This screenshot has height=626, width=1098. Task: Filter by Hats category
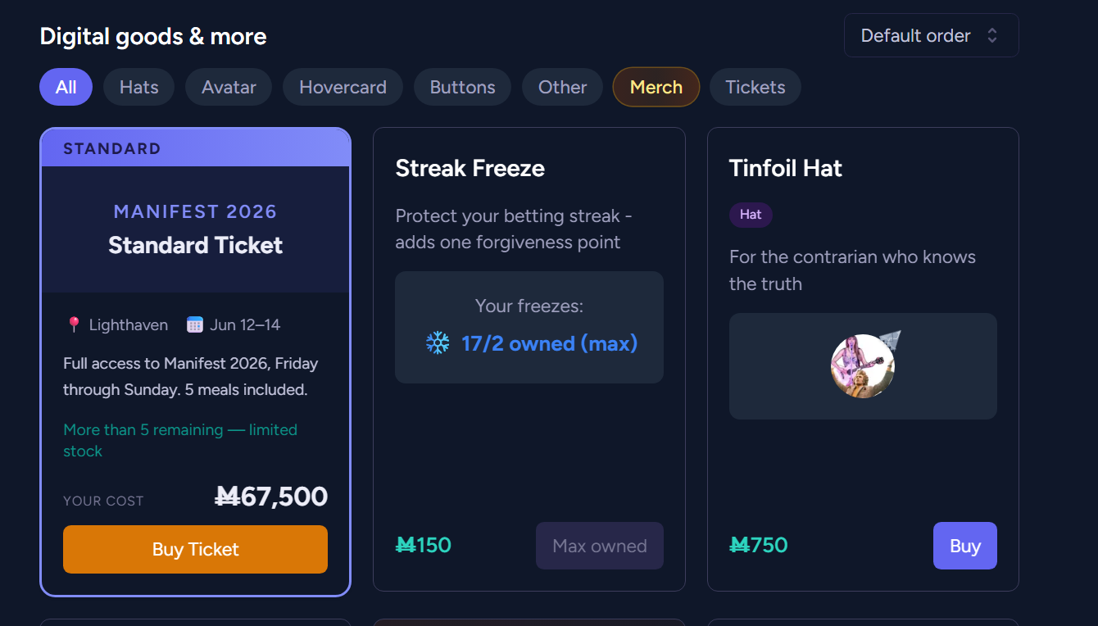[x=138, y=88]
